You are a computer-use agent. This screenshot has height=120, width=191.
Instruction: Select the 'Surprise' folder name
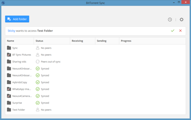click(17, 103)
